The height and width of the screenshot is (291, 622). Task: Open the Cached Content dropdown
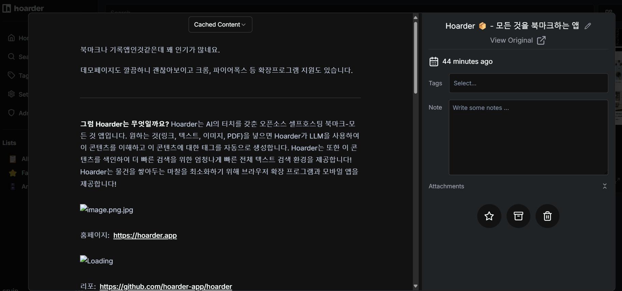tap(220, 25)
